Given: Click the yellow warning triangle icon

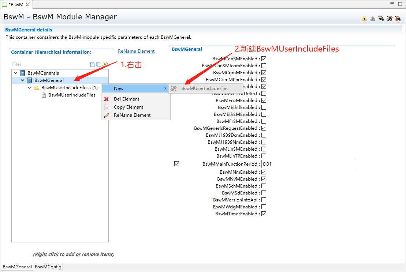Looking at the screenshot, I should click(x=364, y=18).
